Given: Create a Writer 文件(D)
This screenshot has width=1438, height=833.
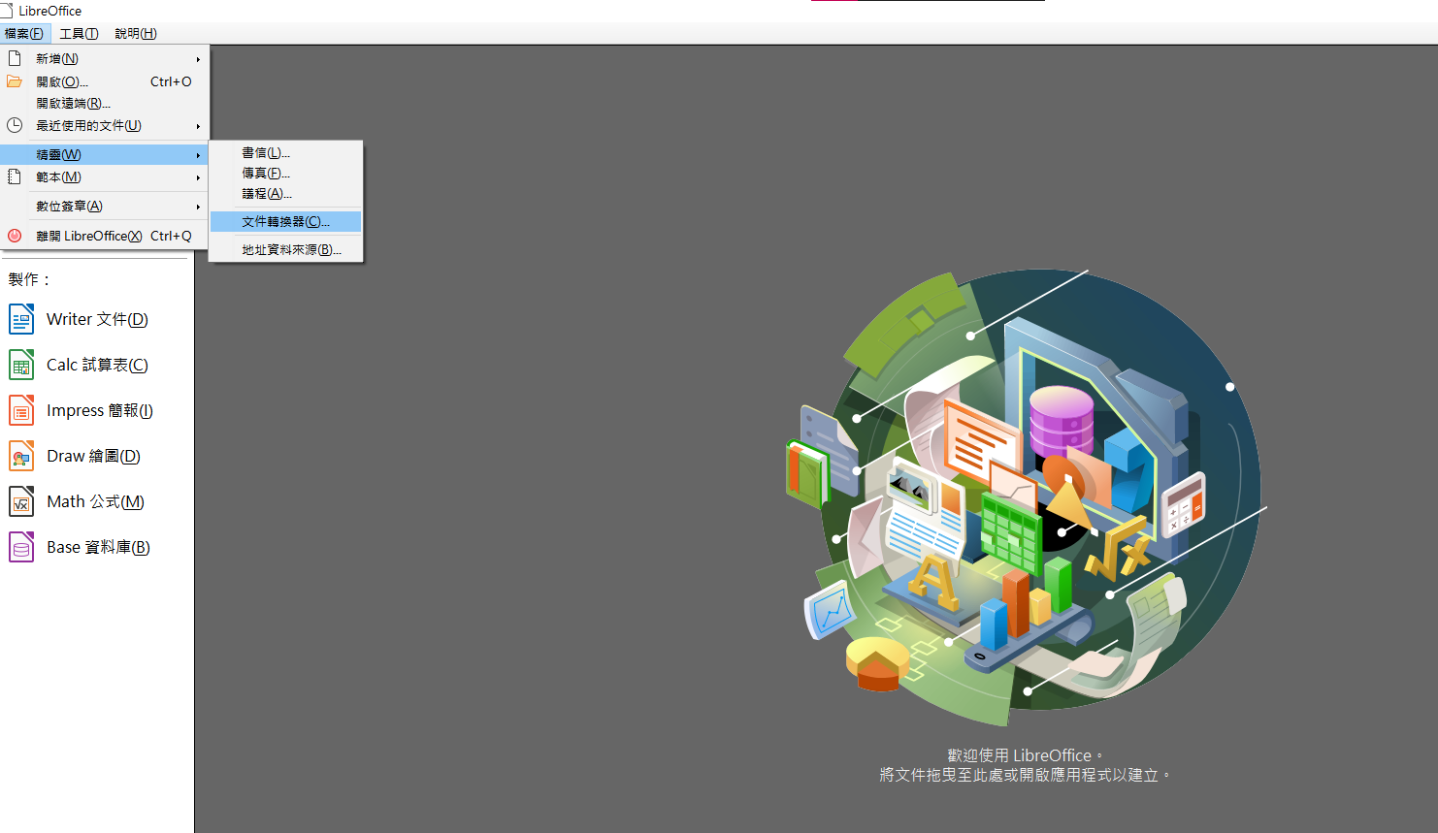Looking at the screenshot, I should [x=97, y=319].
